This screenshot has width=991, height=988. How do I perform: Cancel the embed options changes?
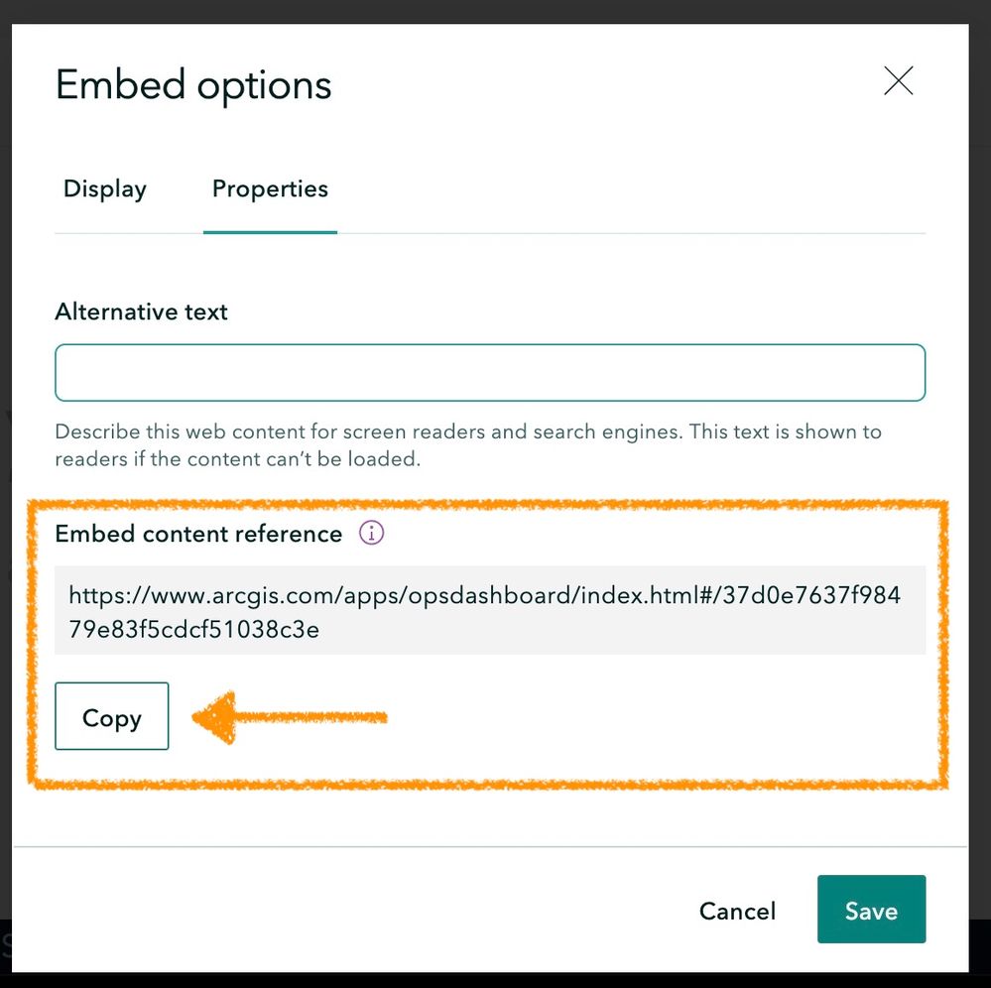point(736,910)
